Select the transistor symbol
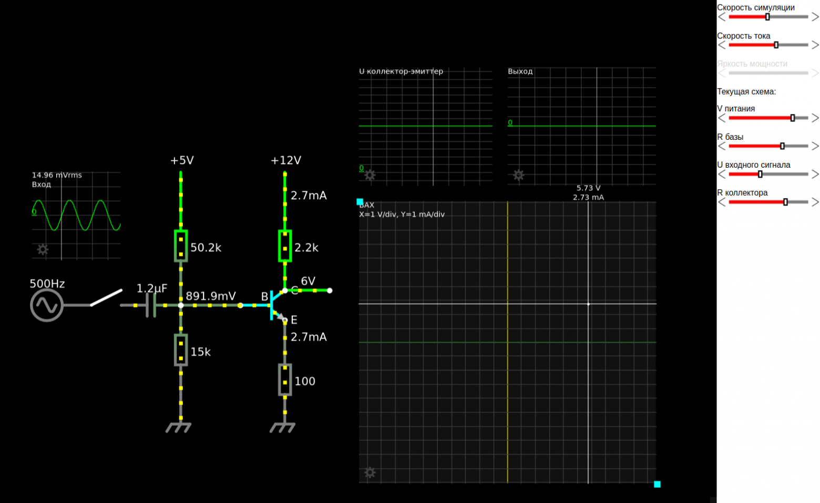This screenshot has width=820, height=503. 276,305
